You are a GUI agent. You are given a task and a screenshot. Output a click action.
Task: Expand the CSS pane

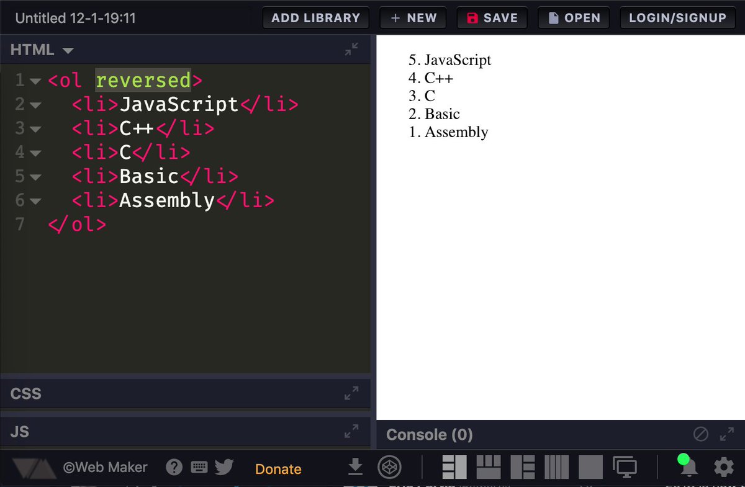point(352,393)
